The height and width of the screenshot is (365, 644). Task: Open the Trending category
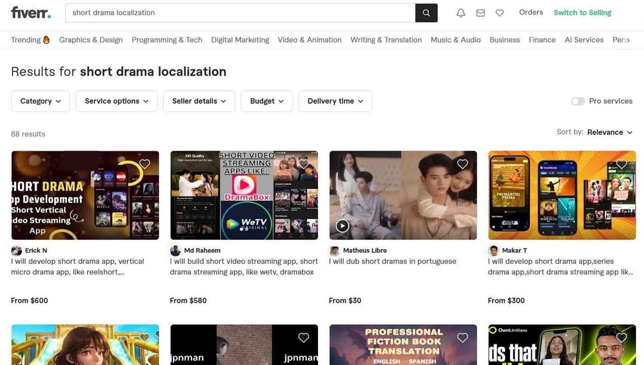pos(30,40)
